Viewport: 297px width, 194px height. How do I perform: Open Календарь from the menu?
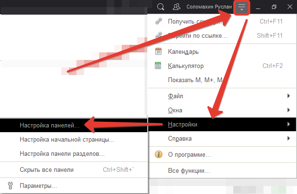[x=222, y=51]
